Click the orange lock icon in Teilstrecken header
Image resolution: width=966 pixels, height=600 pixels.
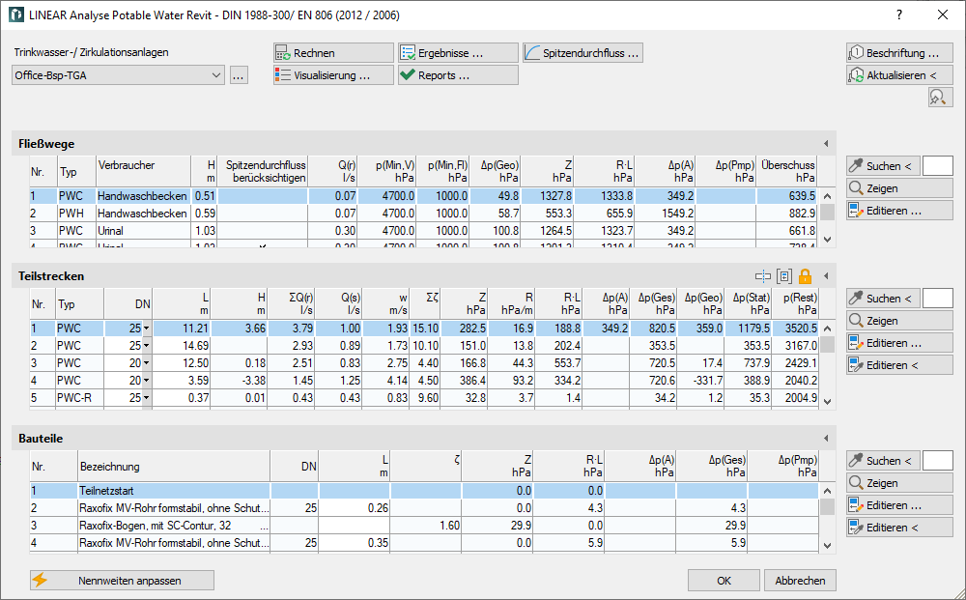(805, 276)
